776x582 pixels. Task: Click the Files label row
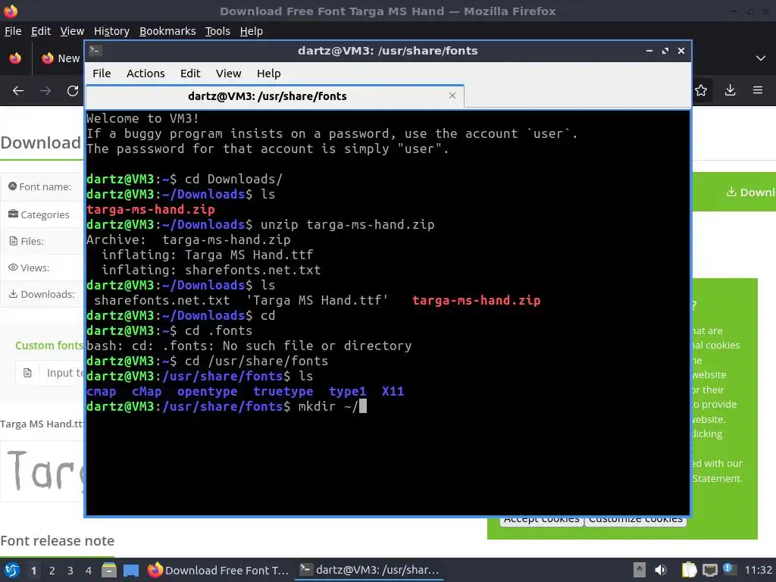click(x=42, y=241)
